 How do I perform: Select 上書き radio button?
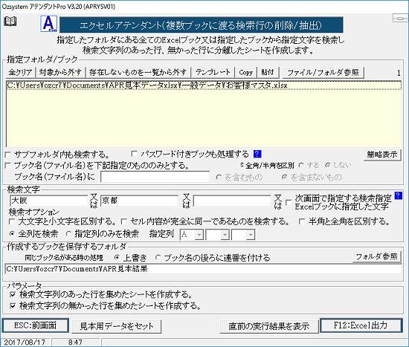pyautogui.click(x=117, y=258)
